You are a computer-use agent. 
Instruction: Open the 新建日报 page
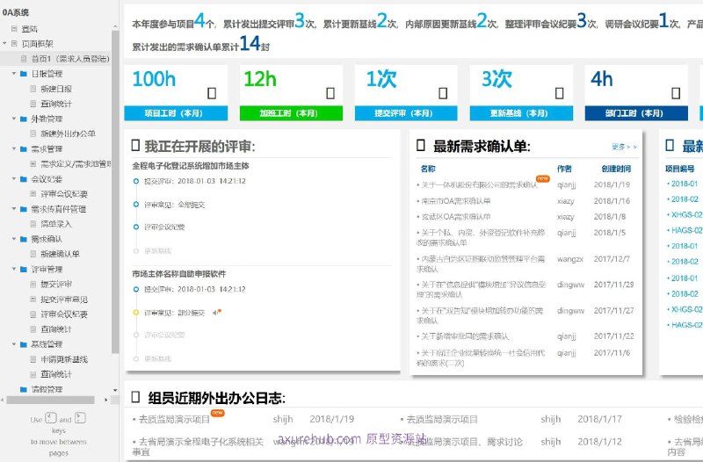[56, 89]
